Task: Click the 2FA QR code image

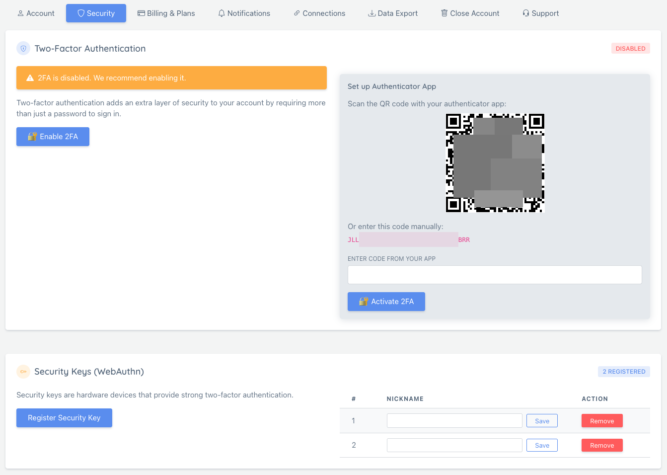Action: [495, 163]
